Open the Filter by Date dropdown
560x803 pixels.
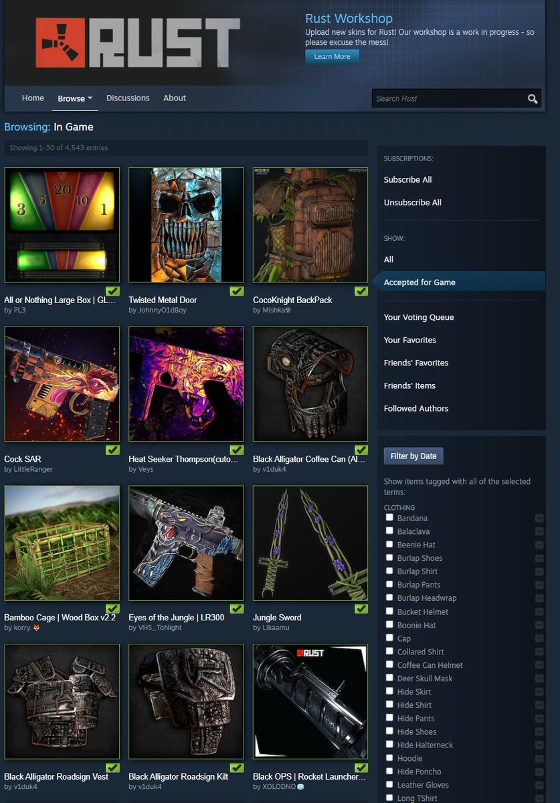tap(413, 456)
